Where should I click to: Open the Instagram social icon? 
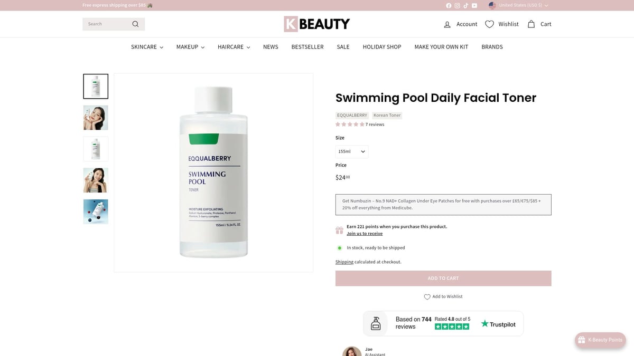pos(457,5)
